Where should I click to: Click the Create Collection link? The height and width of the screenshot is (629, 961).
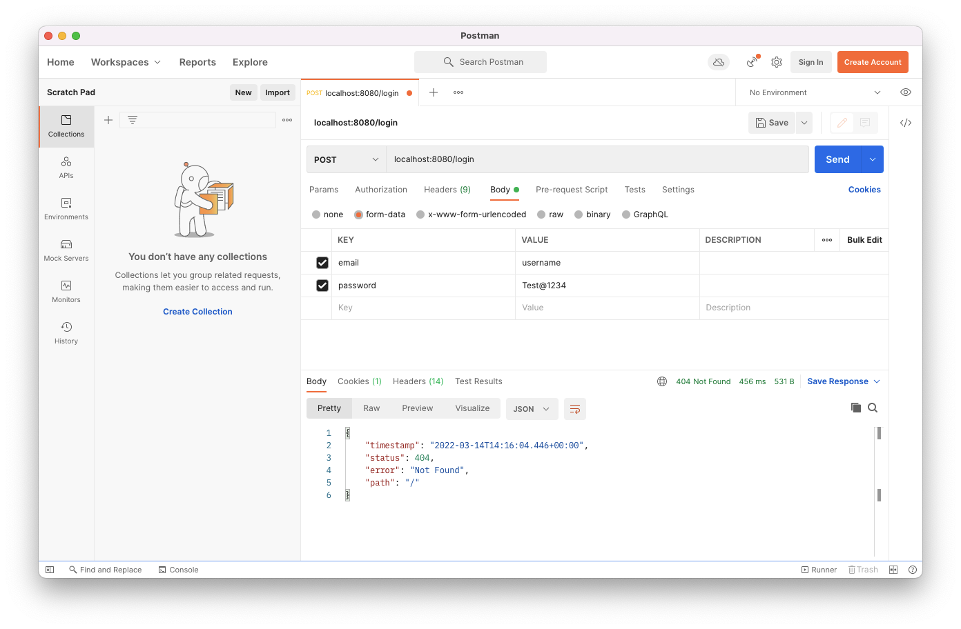[x=197, y=312]
